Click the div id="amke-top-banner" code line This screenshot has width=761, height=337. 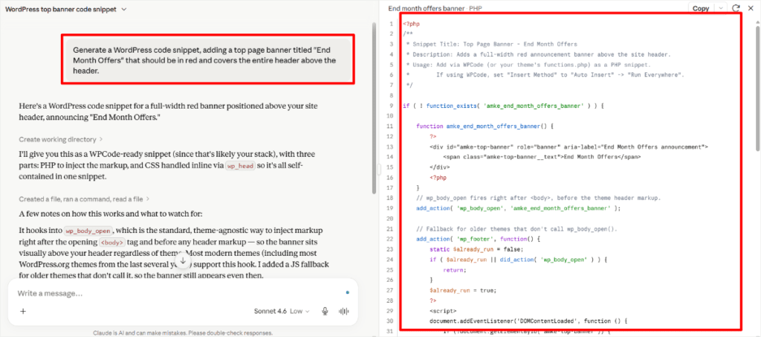point(569,147)
